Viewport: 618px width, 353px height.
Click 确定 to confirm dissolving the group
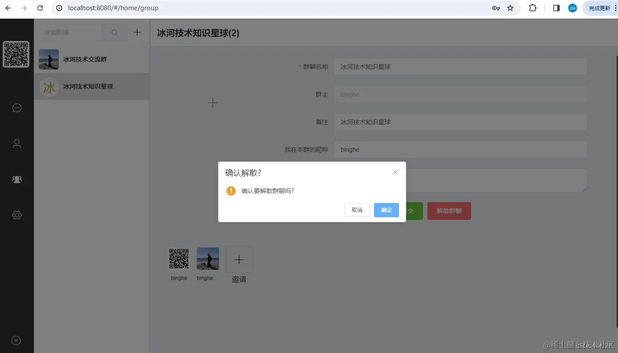386,210
